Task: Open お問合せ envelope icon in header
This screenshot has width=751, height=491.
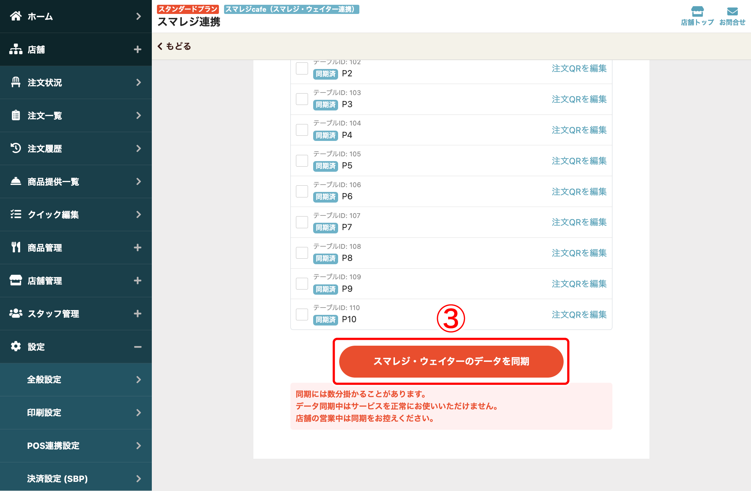Action: point(732,11)
